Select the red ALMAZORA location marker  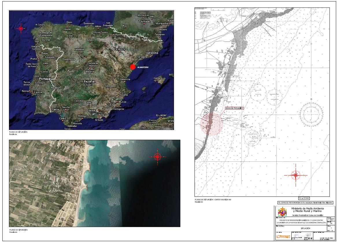tap(133, 67)
